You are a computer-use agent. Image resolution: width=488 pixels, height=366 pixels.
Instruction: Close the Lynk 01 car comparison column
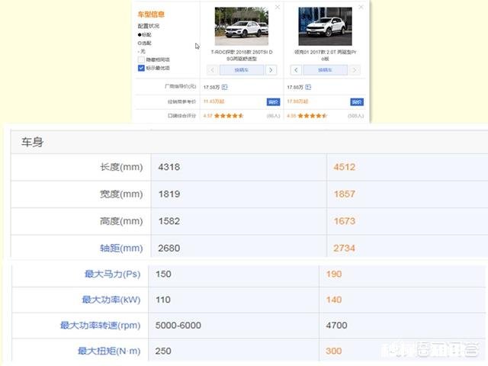click(x=361, y=7)
